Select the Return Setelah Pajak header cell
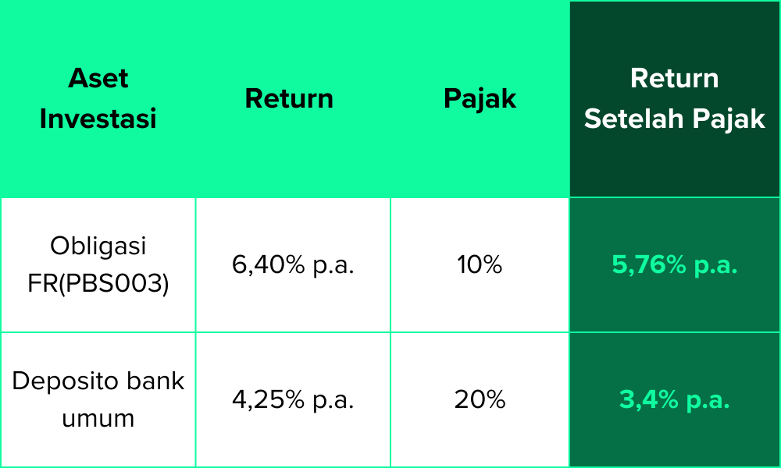 pyautogui.click(x=675, y=98)
